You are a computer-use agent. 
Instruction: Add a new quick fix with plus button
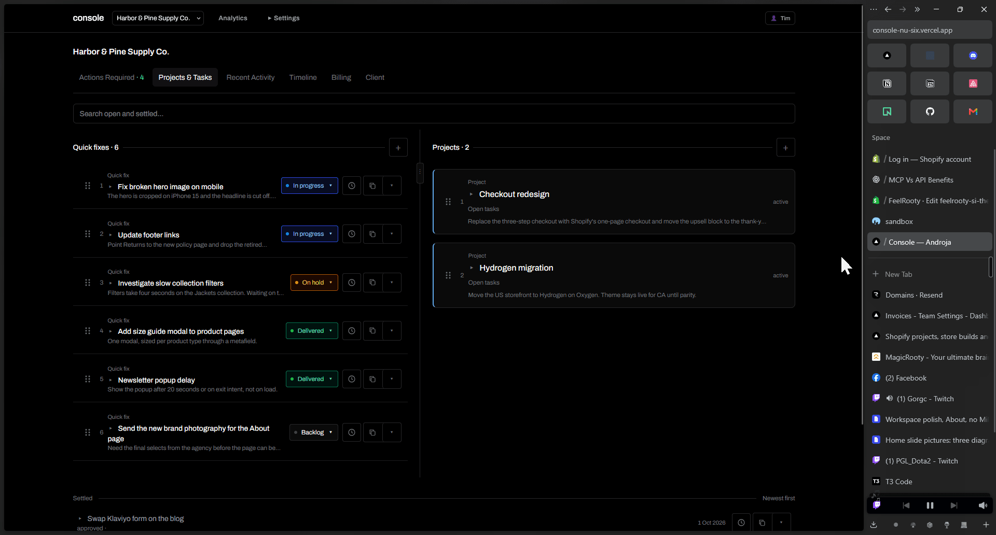(x=398, y=148)
